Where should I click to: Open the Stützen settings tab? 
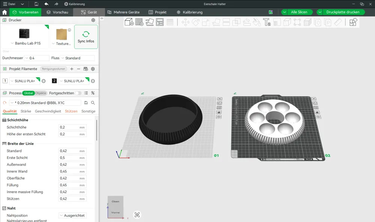[x=71, y=111]
